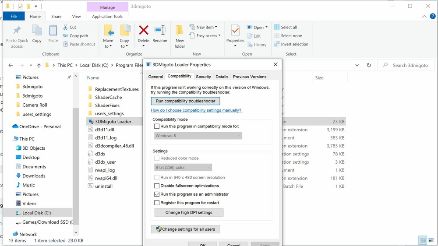Click the Paste ribbon icon
This screenshot has height=246, width=438.
tap(53, 31)
